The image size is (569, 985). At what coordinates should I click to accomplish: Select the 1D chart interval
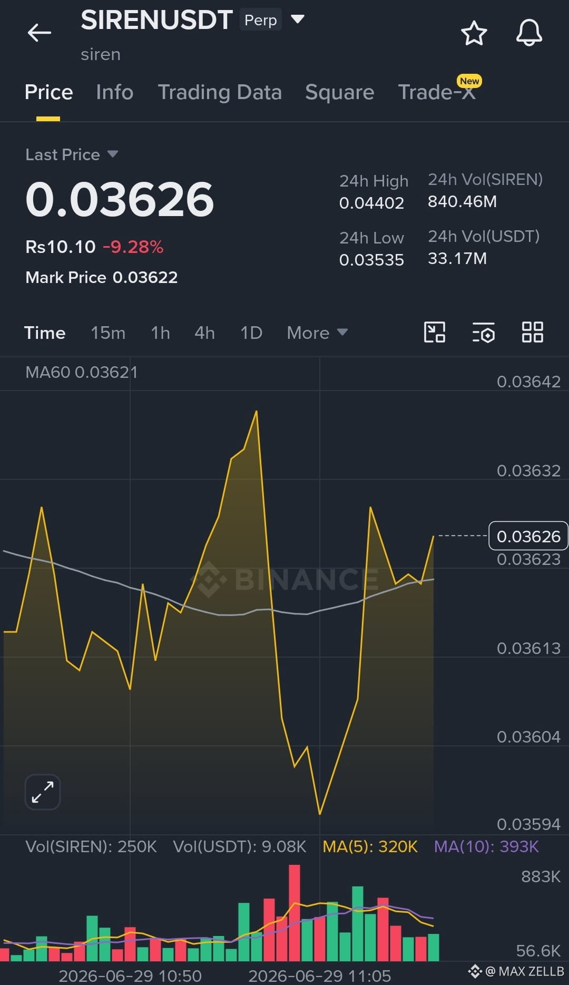point(251,333)
